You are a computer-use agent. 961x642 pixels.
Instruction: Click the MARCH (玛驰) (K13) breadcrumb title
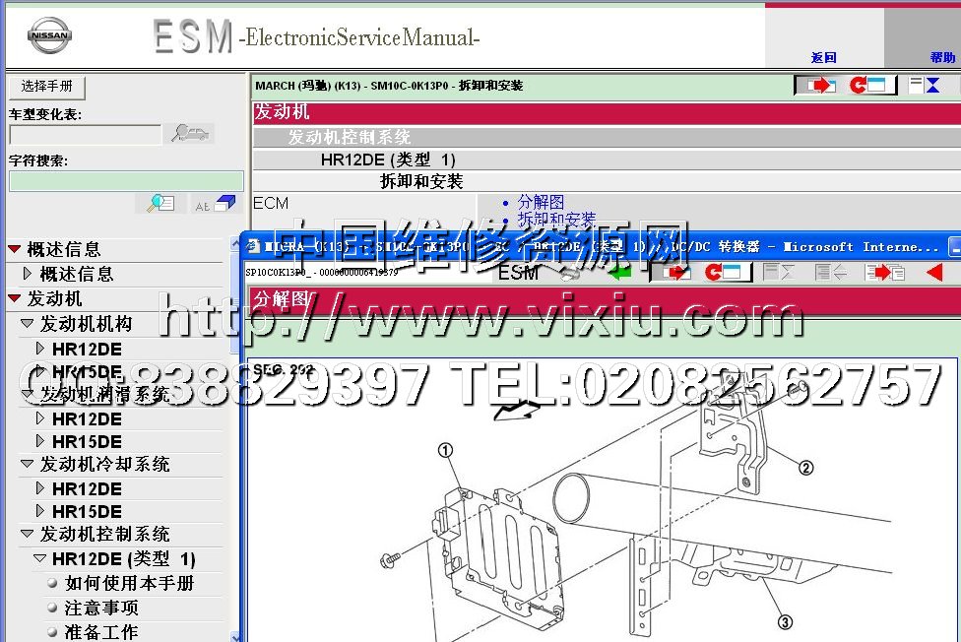click(389, 86)
